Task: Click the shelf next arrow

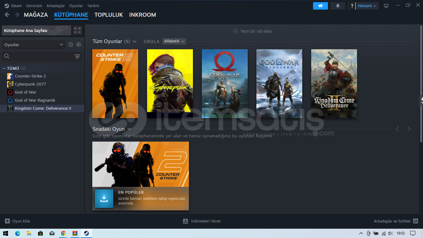Action: pyautogui.click(x=409, y=129)
